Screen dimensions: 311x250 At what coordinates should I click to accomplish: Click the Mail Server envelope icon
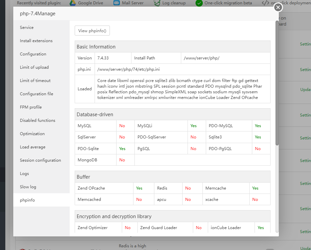(117, 3)
